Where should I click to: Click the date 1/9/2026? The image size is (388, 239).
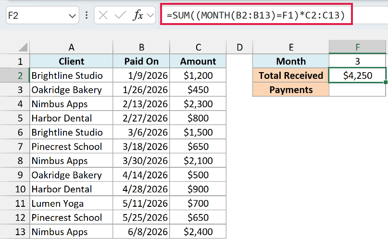[x=141, y=75]
